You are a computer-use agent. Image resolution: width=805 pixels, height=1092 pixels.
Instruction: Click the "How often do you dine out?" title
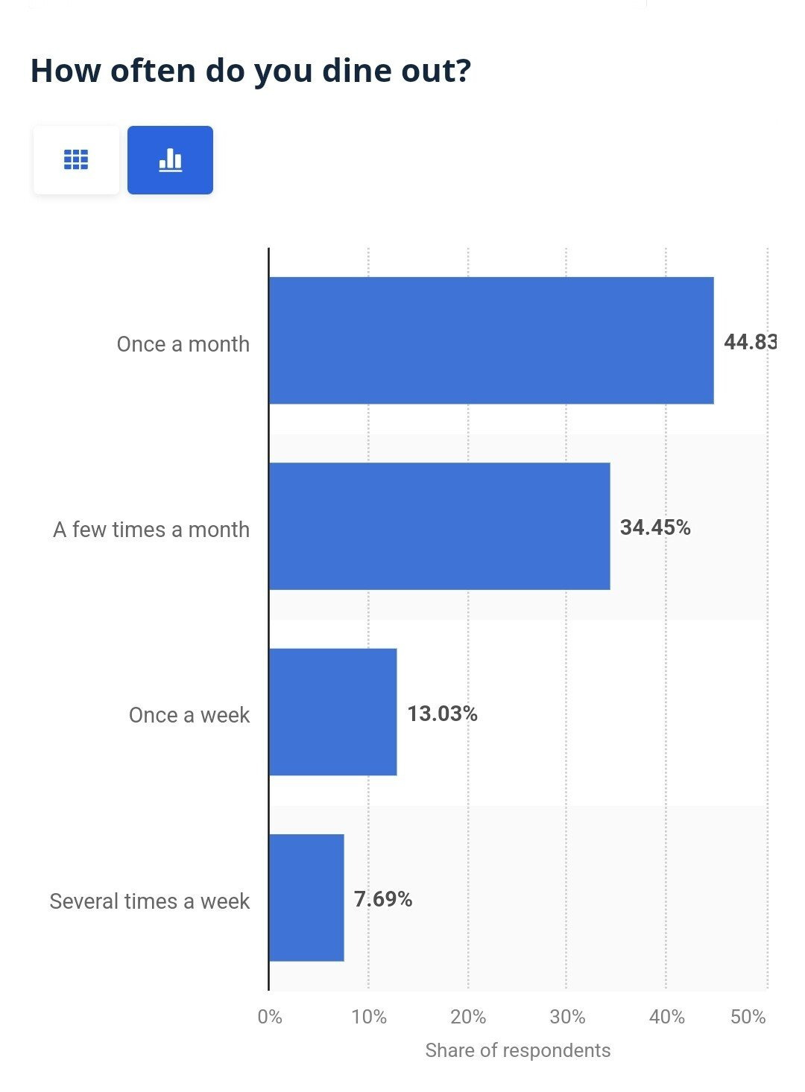(250, 71)
